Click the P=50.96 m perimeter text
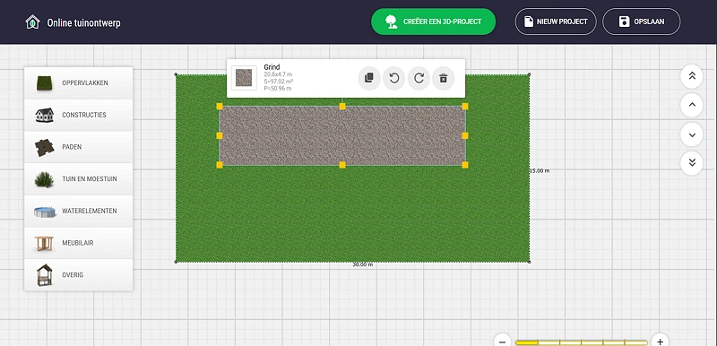Screen dimensions: 717x346 click(x=278, y=88)
